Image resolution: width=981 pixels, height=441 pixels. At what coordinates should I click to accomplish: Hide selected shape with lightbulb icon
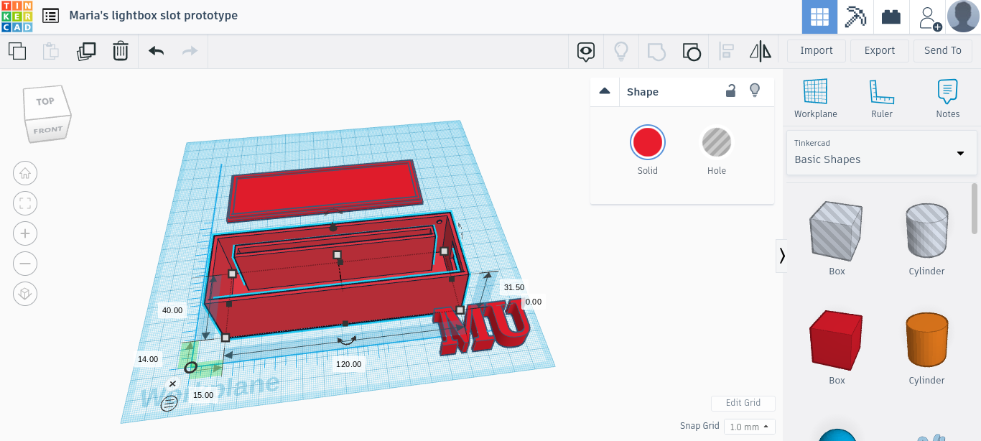[x=754, y=90]
